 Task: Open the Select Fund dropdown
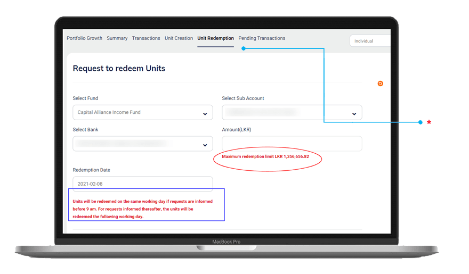point(143,112)
